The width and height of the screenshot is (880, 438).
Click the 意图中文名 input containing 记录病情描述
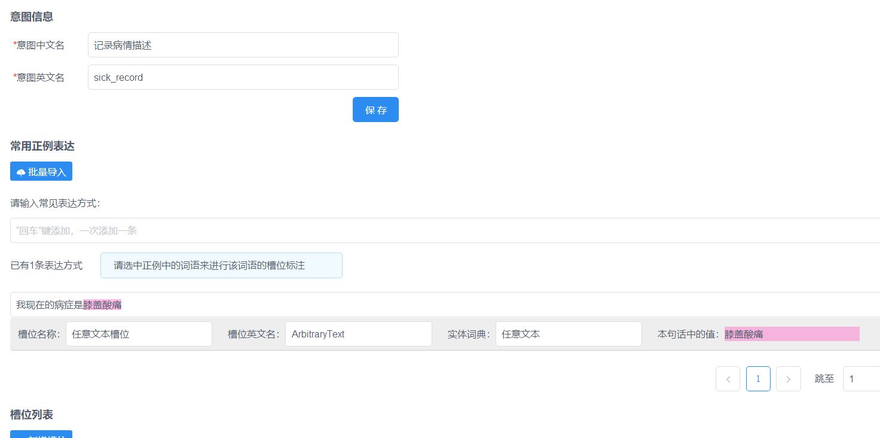[243, 44]
